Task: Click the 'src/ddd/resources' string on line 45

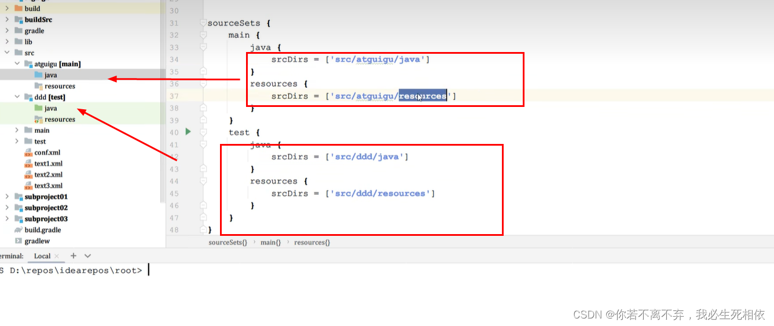Action: (x=380, y=193)
